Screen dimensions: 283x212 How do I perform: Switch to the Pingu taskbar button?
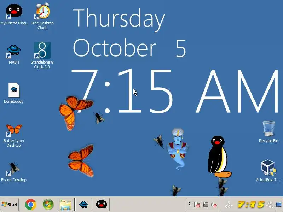[x=102, y=205]
